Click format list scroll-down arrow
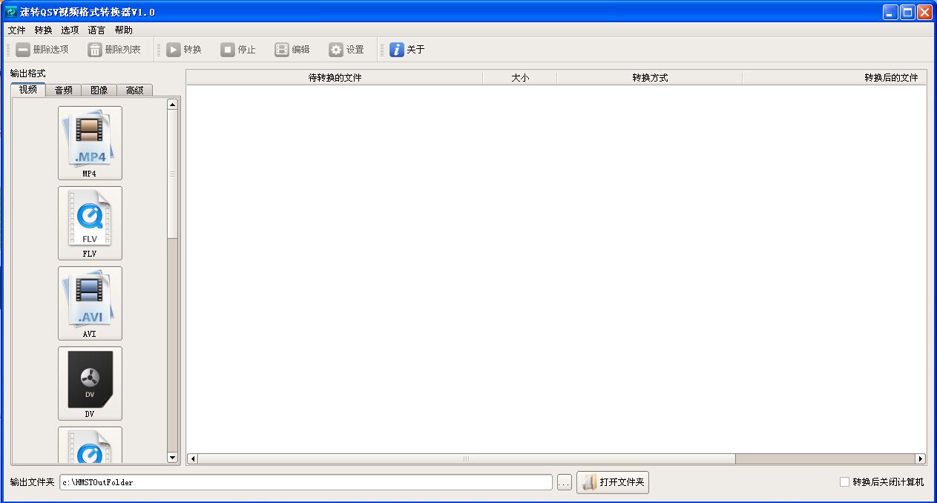Screen dimensions: 937x503 point(173,458)
